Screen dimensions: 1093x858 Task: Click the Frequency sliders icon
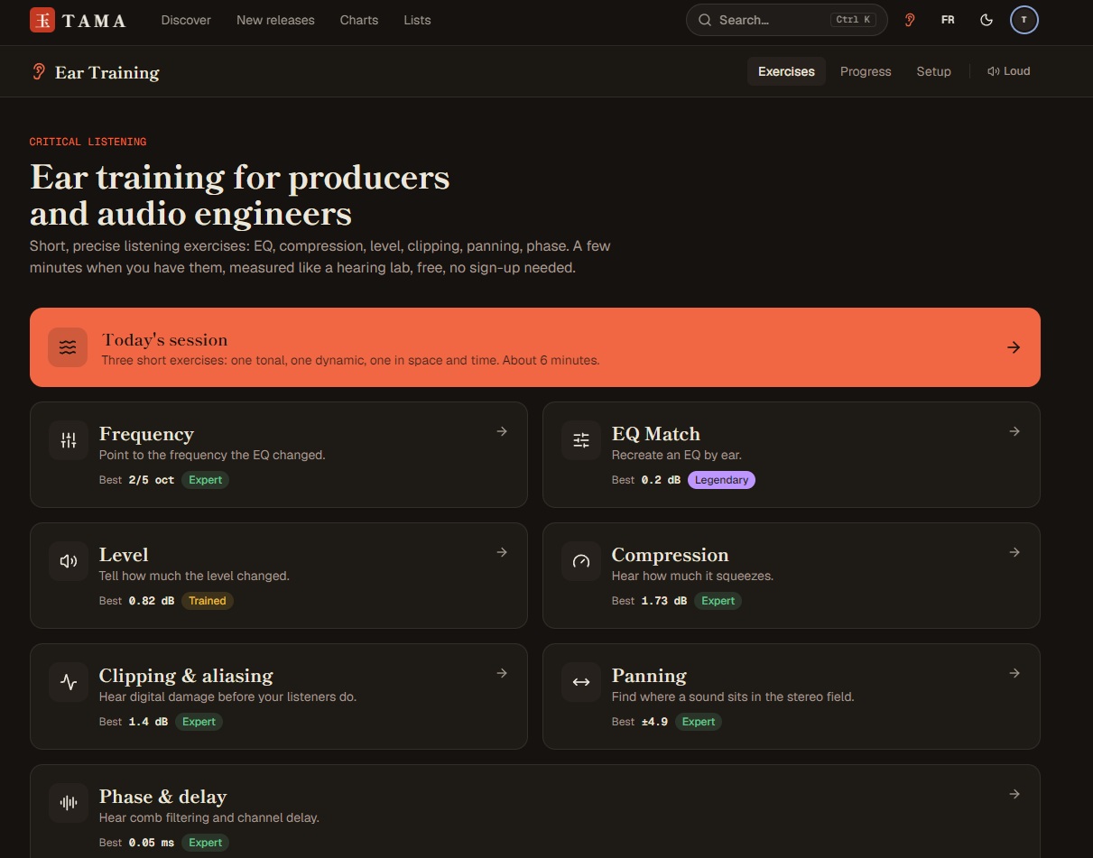tap(69, 440)
